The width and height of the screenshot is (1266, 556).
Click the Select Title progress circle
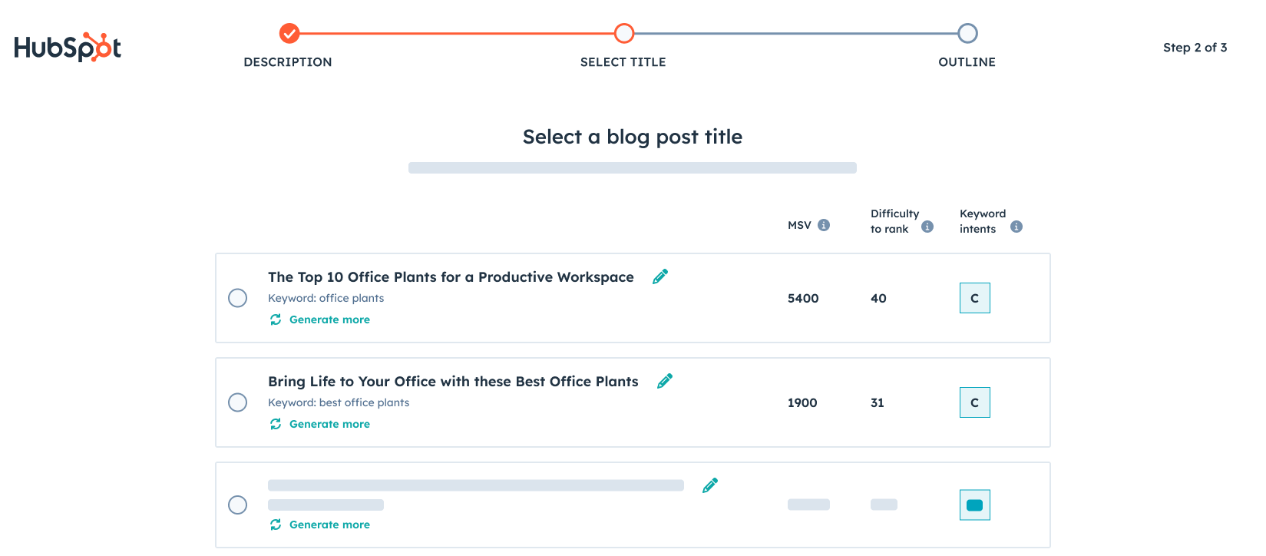tap(623, 34)
